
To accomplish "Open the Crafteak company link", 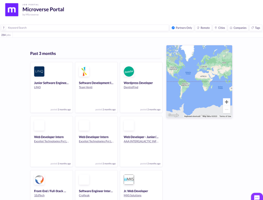I will [84, 195].
